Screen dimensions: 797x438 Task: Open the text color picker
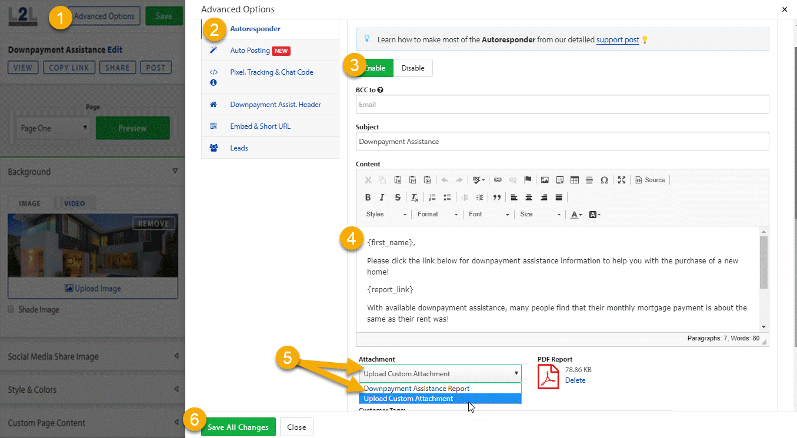(x=576, y=215)
